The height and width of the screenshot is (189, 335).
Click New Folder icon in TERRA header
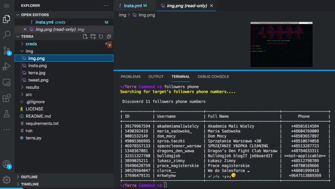coord(93,36)
